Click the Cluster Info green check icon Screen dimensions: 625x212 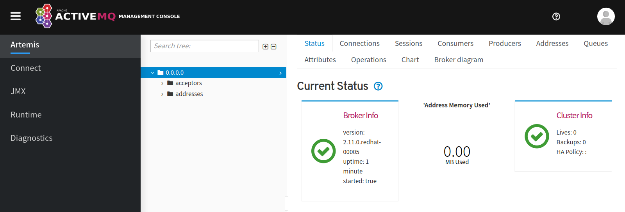[537, 136]
